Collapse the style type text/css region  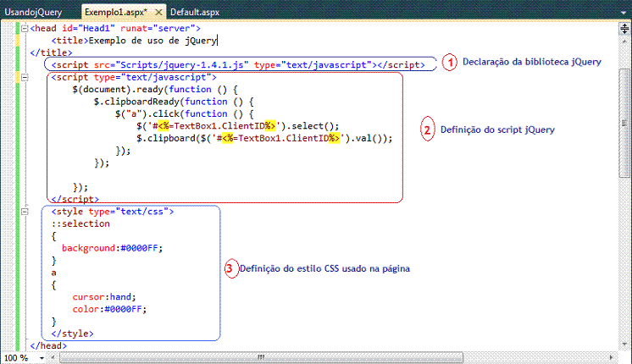click(x=25, y=212)
